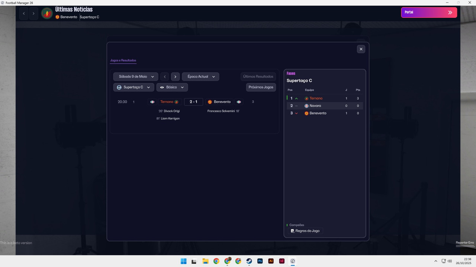Click Benevento in the match row
Viewport: 476px width, 267px height.
tap(222, 102)
